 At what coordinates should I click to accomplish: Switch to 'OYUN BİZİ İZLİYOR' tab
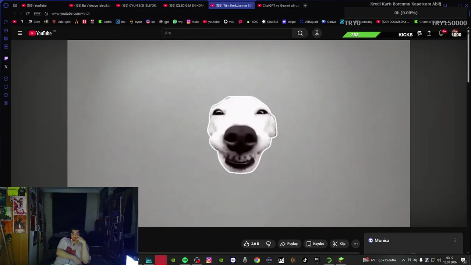pos(137,6)
